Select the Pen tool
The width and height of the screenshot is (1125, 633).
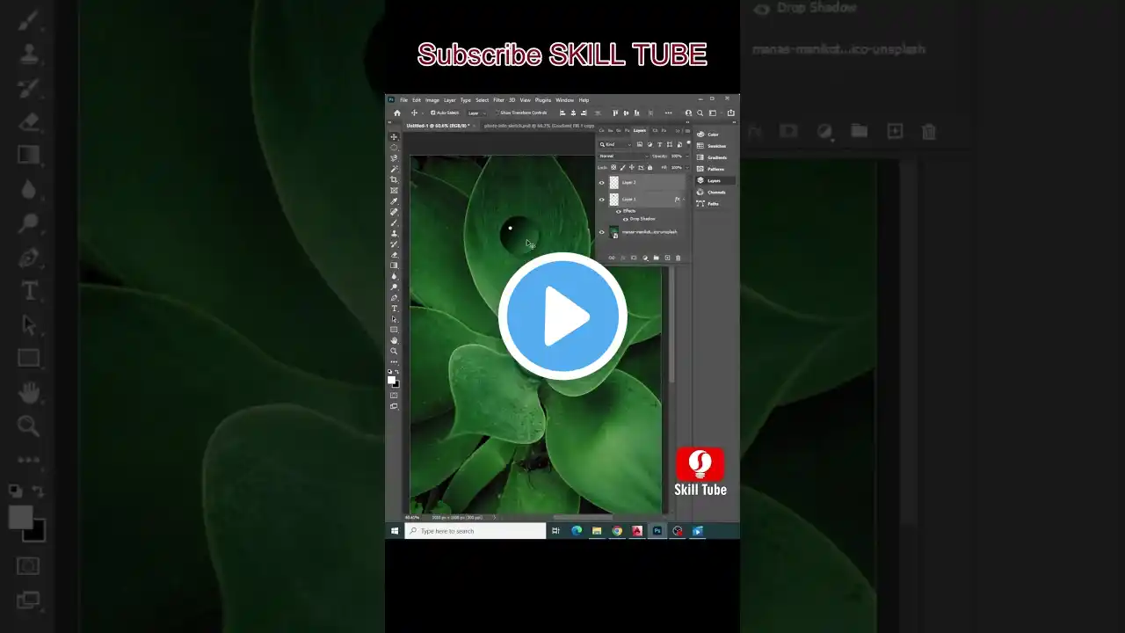tap(394, 297)
